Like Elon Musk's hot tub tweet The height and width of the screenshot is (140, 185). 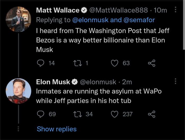[114, 114]
